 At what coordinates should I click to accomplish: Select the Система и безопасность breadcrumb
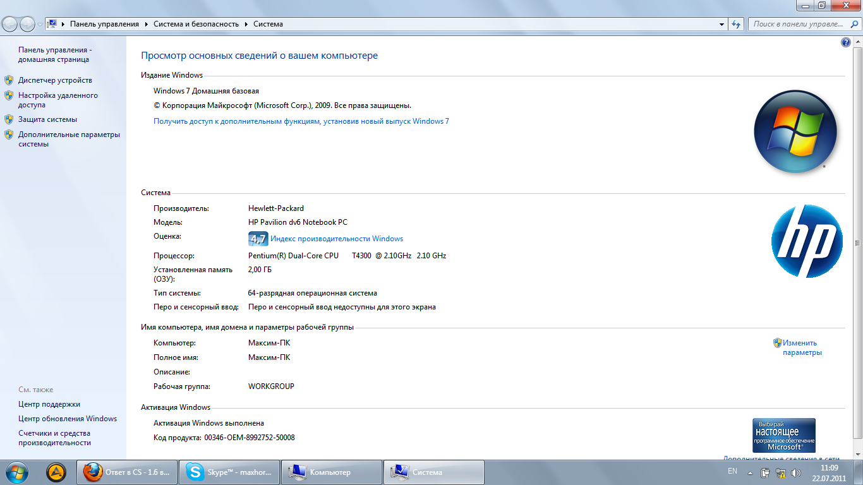coord(196,24)
